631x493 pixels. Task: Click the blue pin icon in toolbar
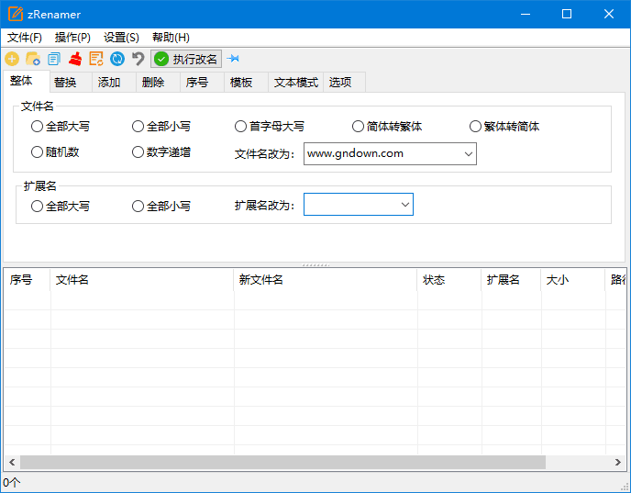pos(234,59)
